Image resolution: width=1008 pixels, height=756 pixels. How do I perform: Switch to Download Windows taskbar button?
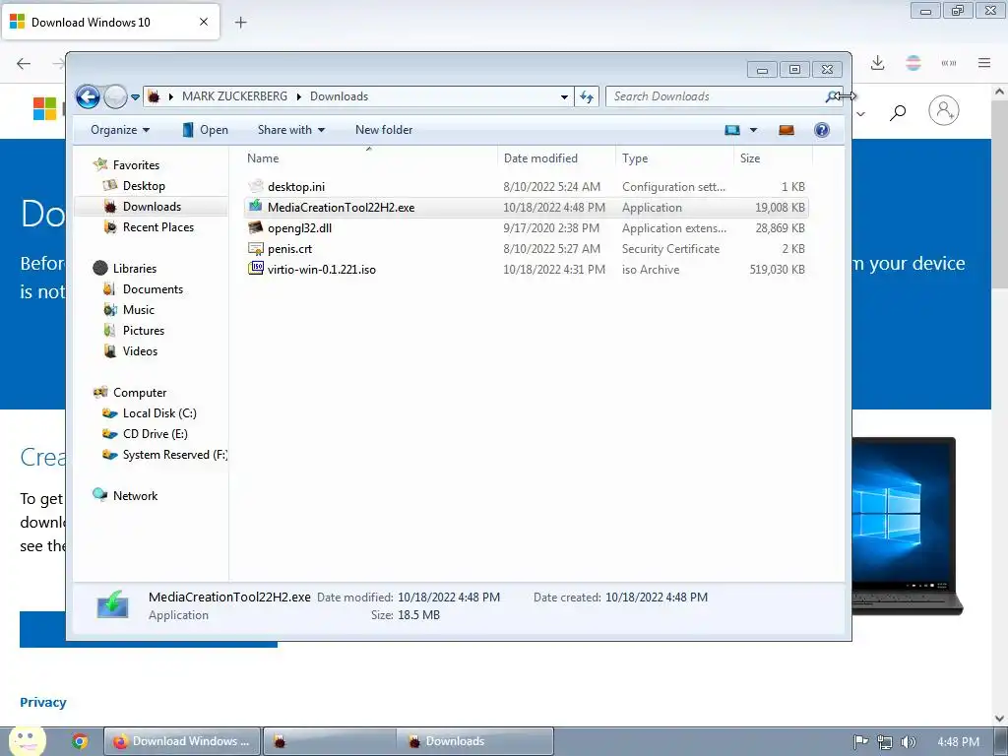(x=182, y=741)
